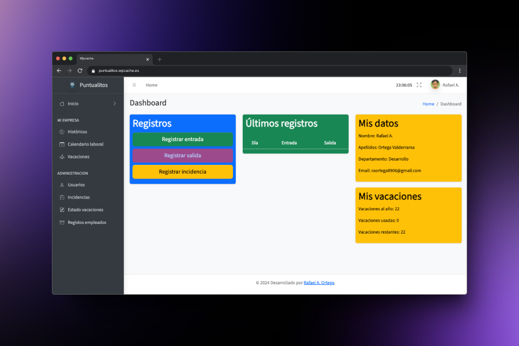Open a new browser tab with plus
The height and width of the screenshot is (346, 519).
(x=159, y=59)
